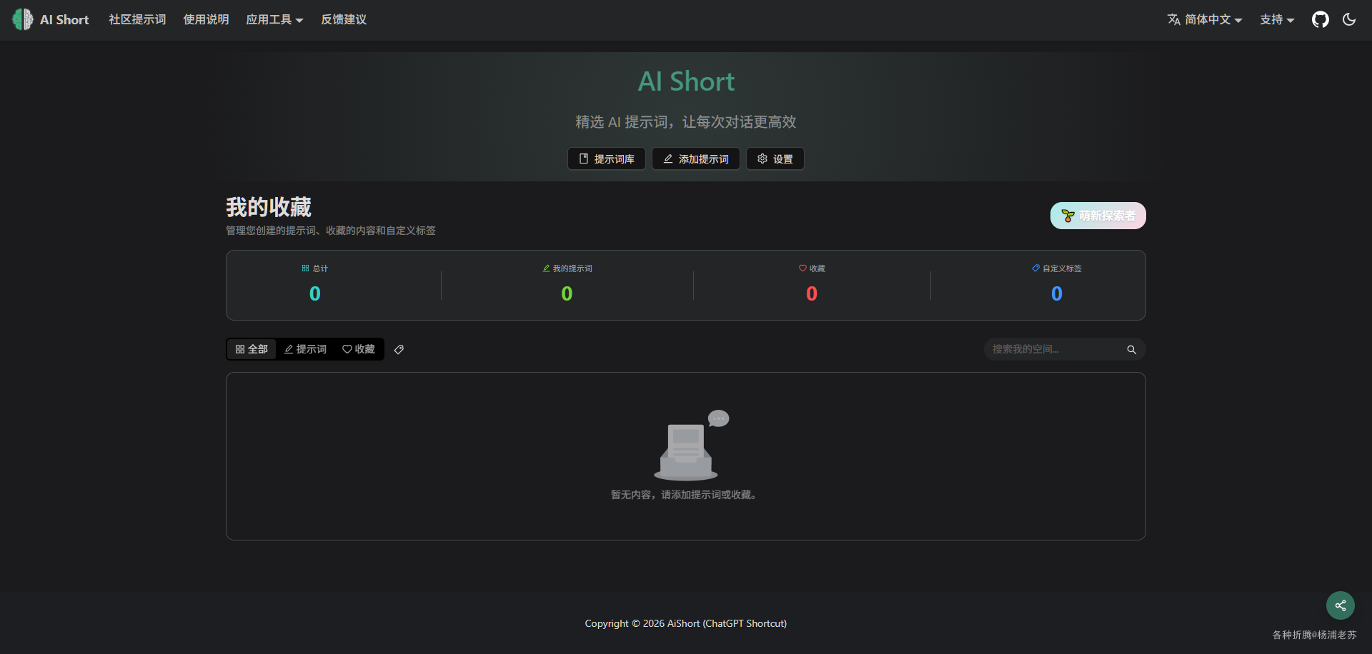Switch to the 收藏 tab

(x=359, y=349)
